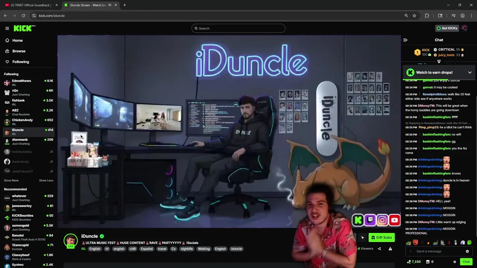Click the Twitch social icon on stream
The width and height of the screenshot is (477, 268).
pos(370,220)
